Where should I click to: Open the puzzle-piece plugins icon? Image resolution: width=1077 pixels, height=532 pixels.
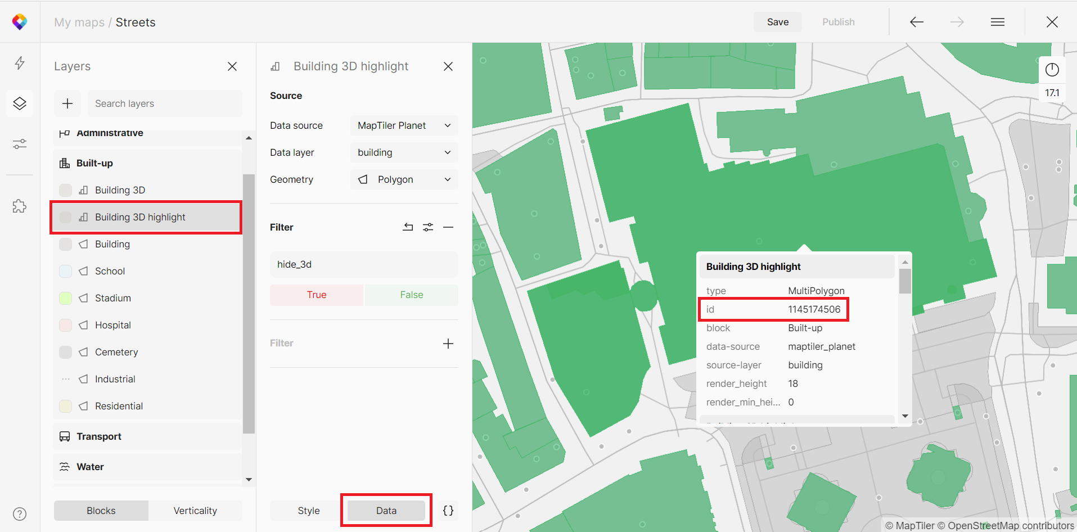pyautogui.click(x=20, y=206)
